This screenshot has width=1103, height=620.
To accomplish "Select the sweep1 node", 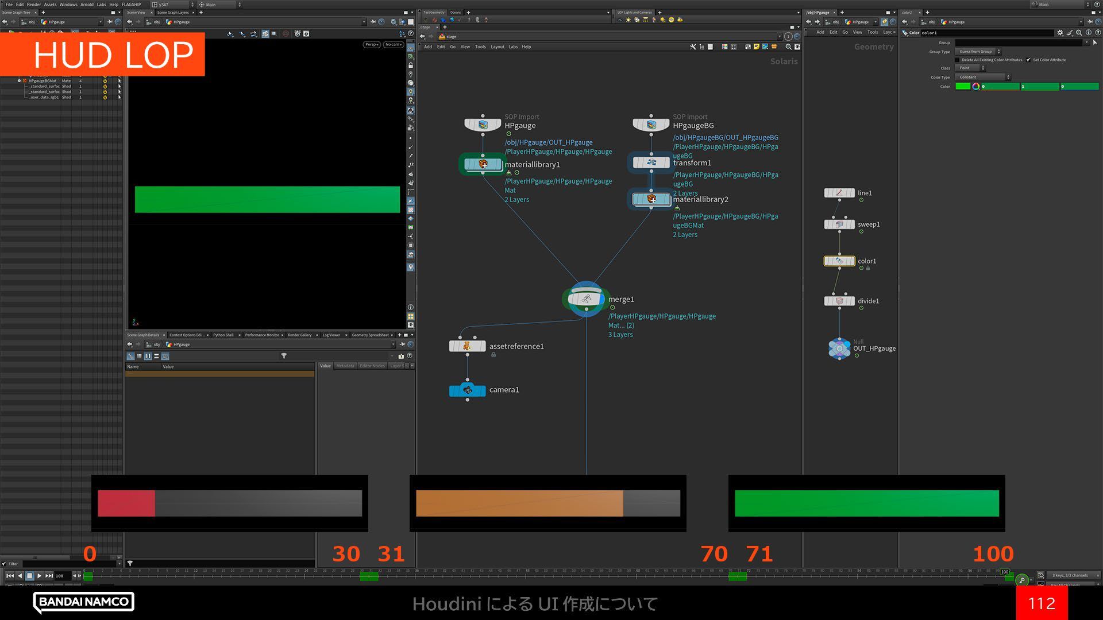I will (x=839, y=224).
